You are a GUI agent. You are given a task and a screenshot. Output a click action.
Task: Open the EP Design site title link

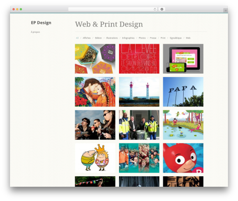pos(41,23)
